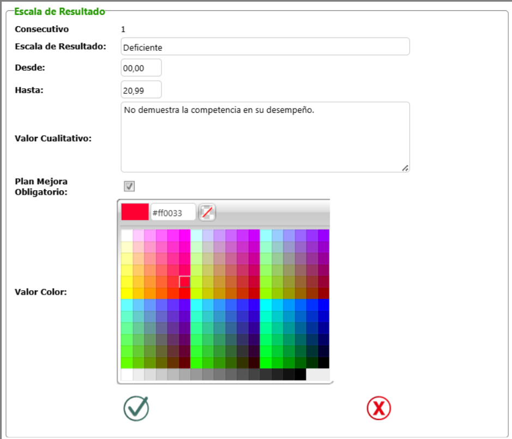Image resolution: width=512 pixels, height=439 pixels.
Task: Click the Valor Cualitativo label
Action: click(x=53, y=139)
